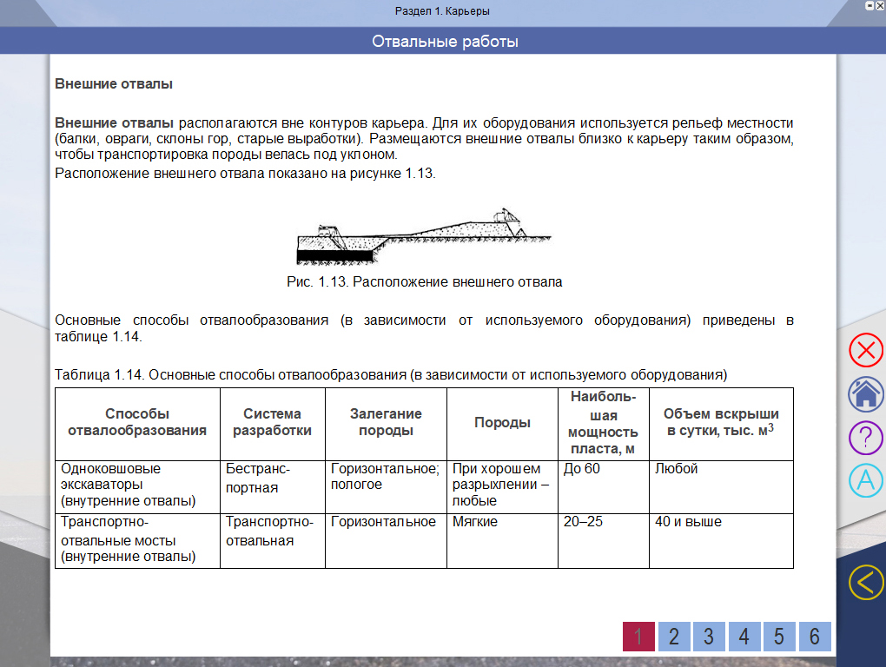Viewport: 886px width, 667px height.
Task: Close the window using the top-right X
Action: coord(880,5)
